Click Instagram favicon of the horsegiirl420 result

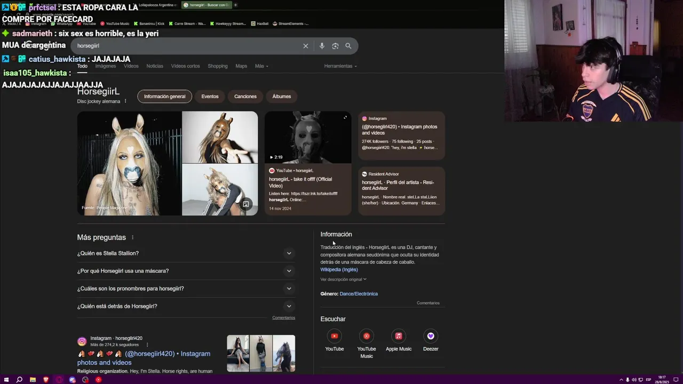point(82,341)
